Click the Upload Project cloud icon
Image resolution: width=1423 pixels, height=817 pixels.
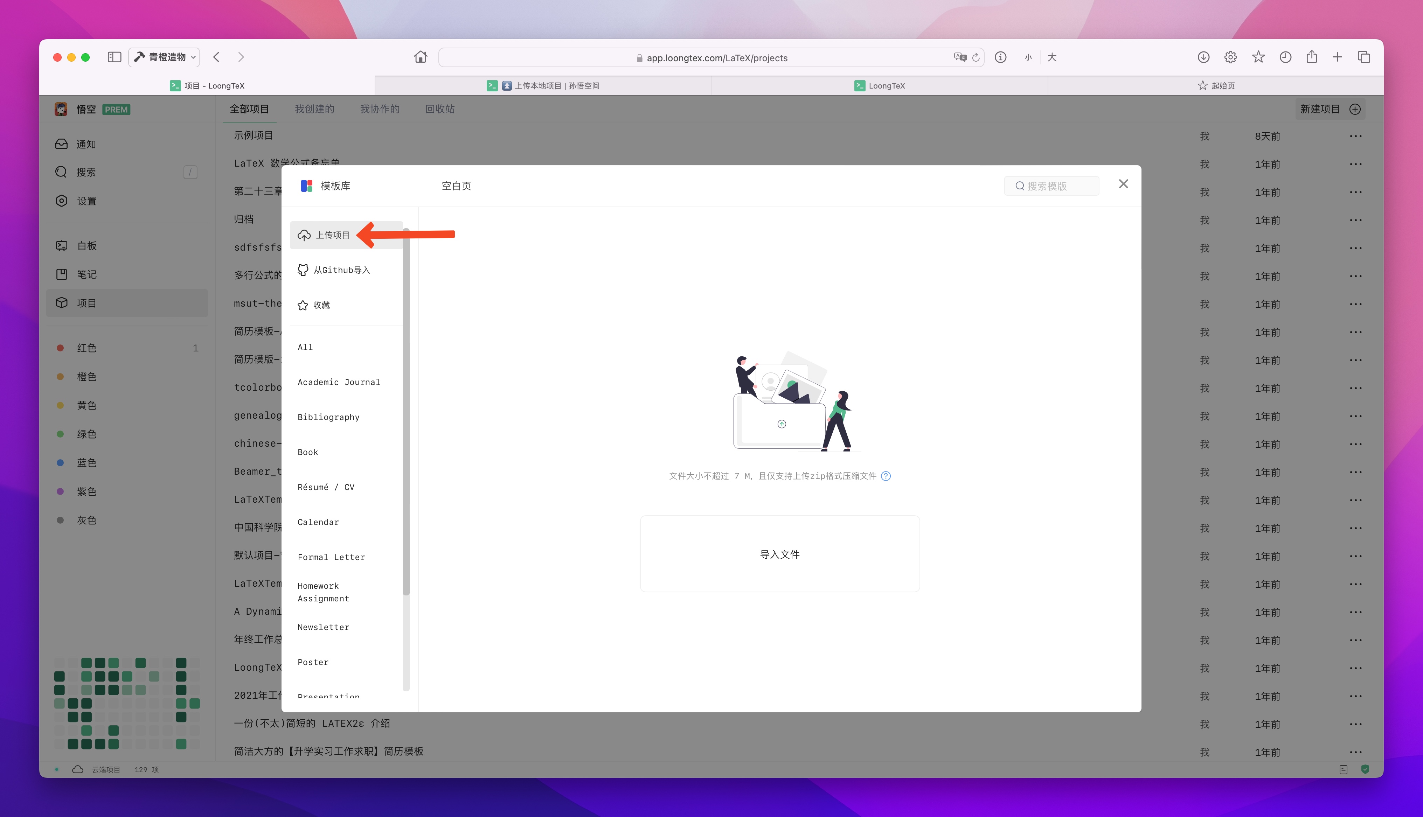pyautogui.click(x=304, y=235)
